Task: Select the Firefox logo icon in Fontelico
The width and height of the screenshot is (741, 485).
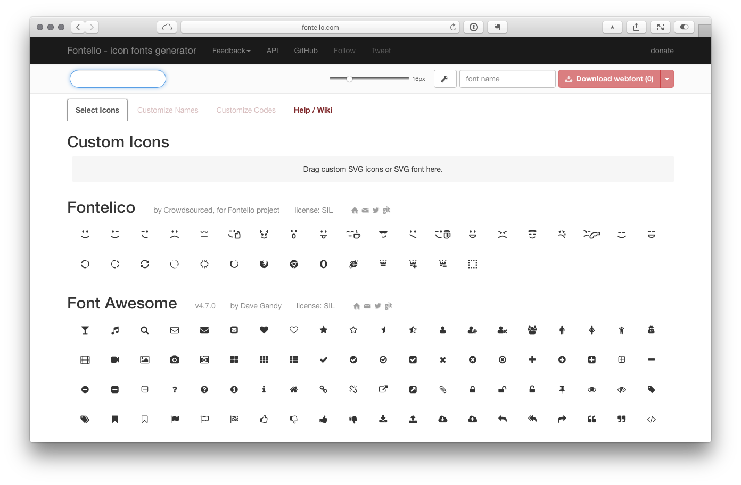Action: 264,264
